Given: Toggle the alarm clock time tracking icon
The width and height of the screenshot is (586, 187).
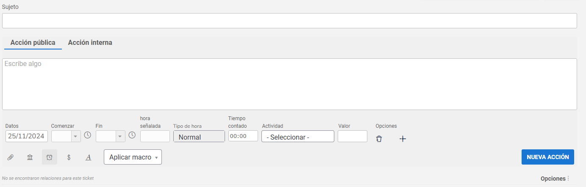Looking at the screenshot, I should tap(50, 157).
